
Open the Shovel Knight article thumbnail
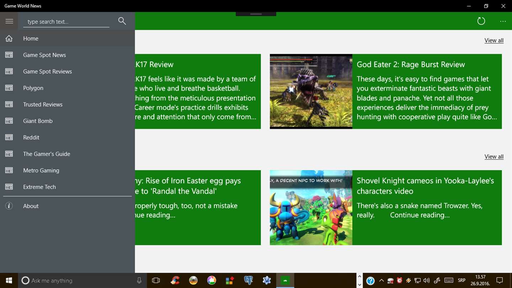click(311, 208)
